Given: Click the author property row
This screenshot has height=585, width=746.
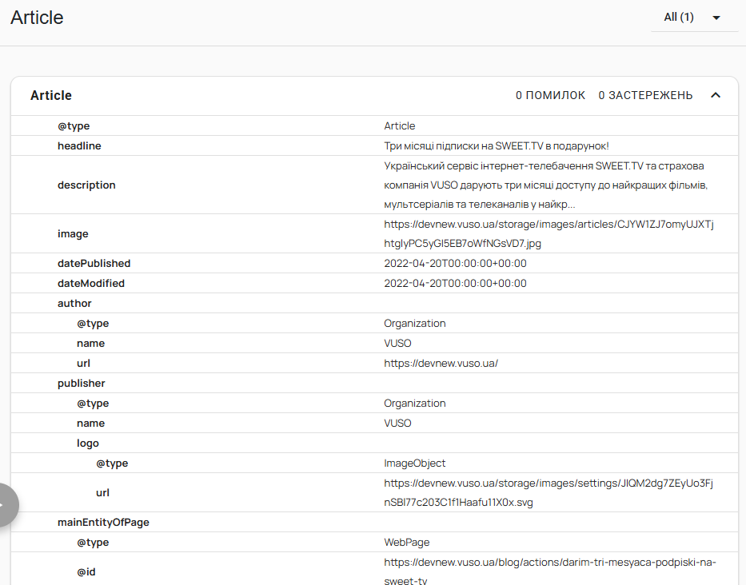Looking at the screenshot, I should 374,303.
